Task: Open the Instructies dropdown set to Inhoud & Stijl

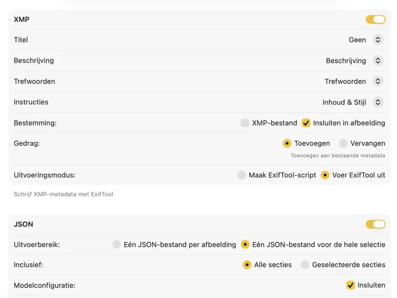Action: (x=377, y=102)
